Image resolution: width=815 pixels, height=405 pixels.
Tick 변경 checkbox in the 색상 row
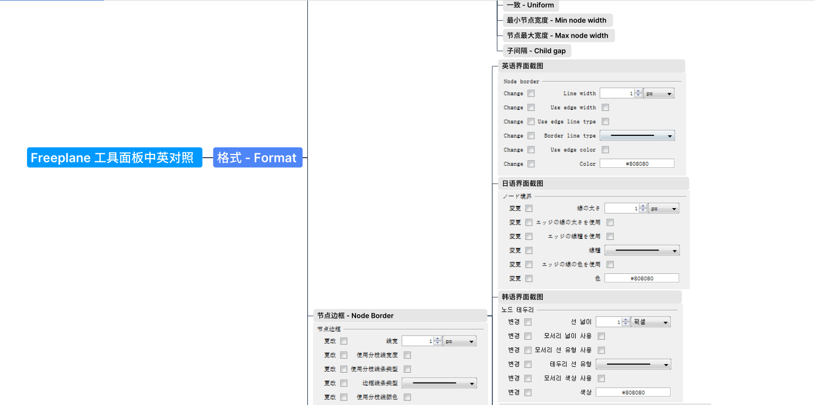(x=528, y=393)
